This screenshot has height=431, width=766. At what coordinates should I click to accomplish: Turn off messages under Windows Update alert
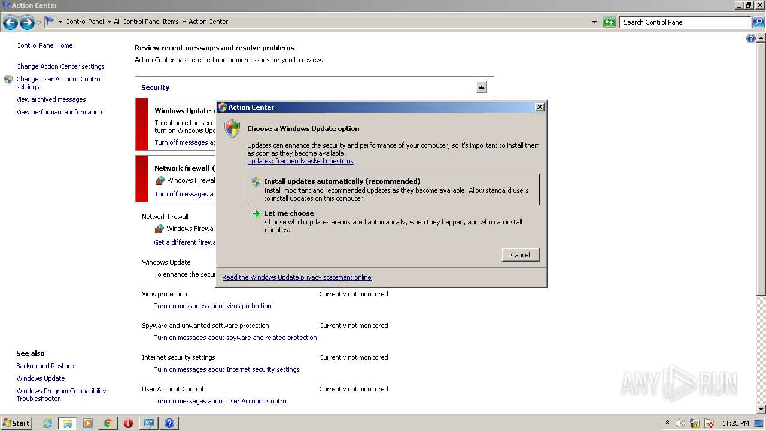(184, 142)
